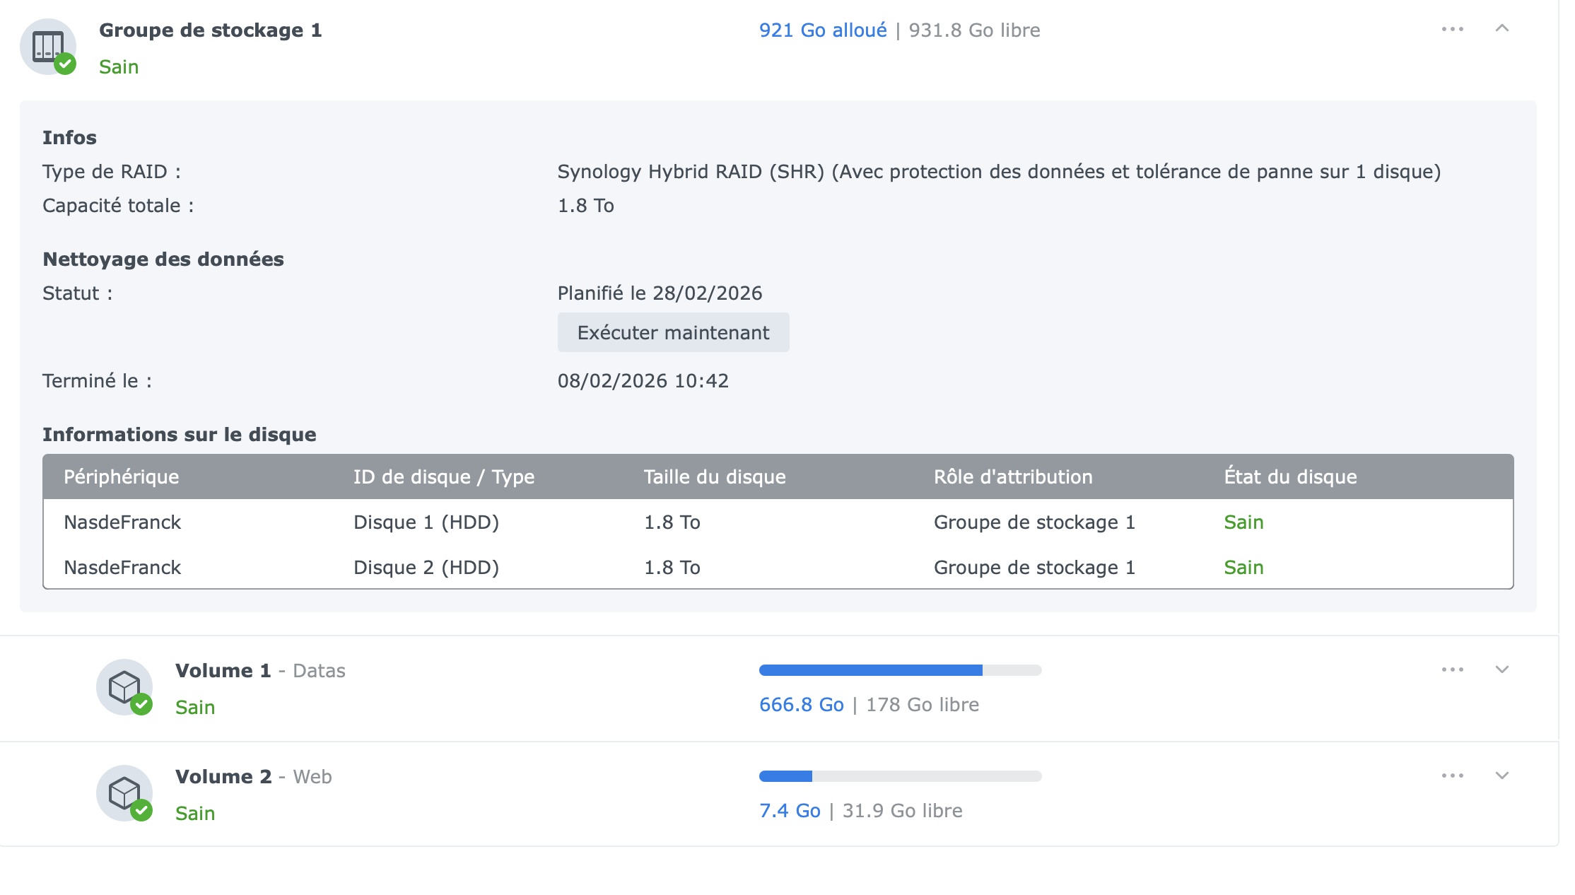Open more options for Groupe de stockage 1
Image resolution: width=1575 pixels, height=895 pixels.
1452,29
